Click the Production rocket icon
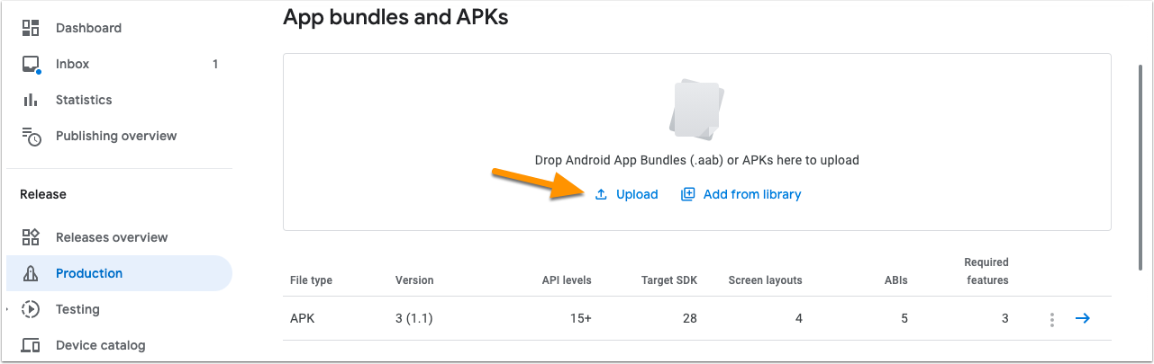This screenshot has width=1154, height=364. click(31, 273)
